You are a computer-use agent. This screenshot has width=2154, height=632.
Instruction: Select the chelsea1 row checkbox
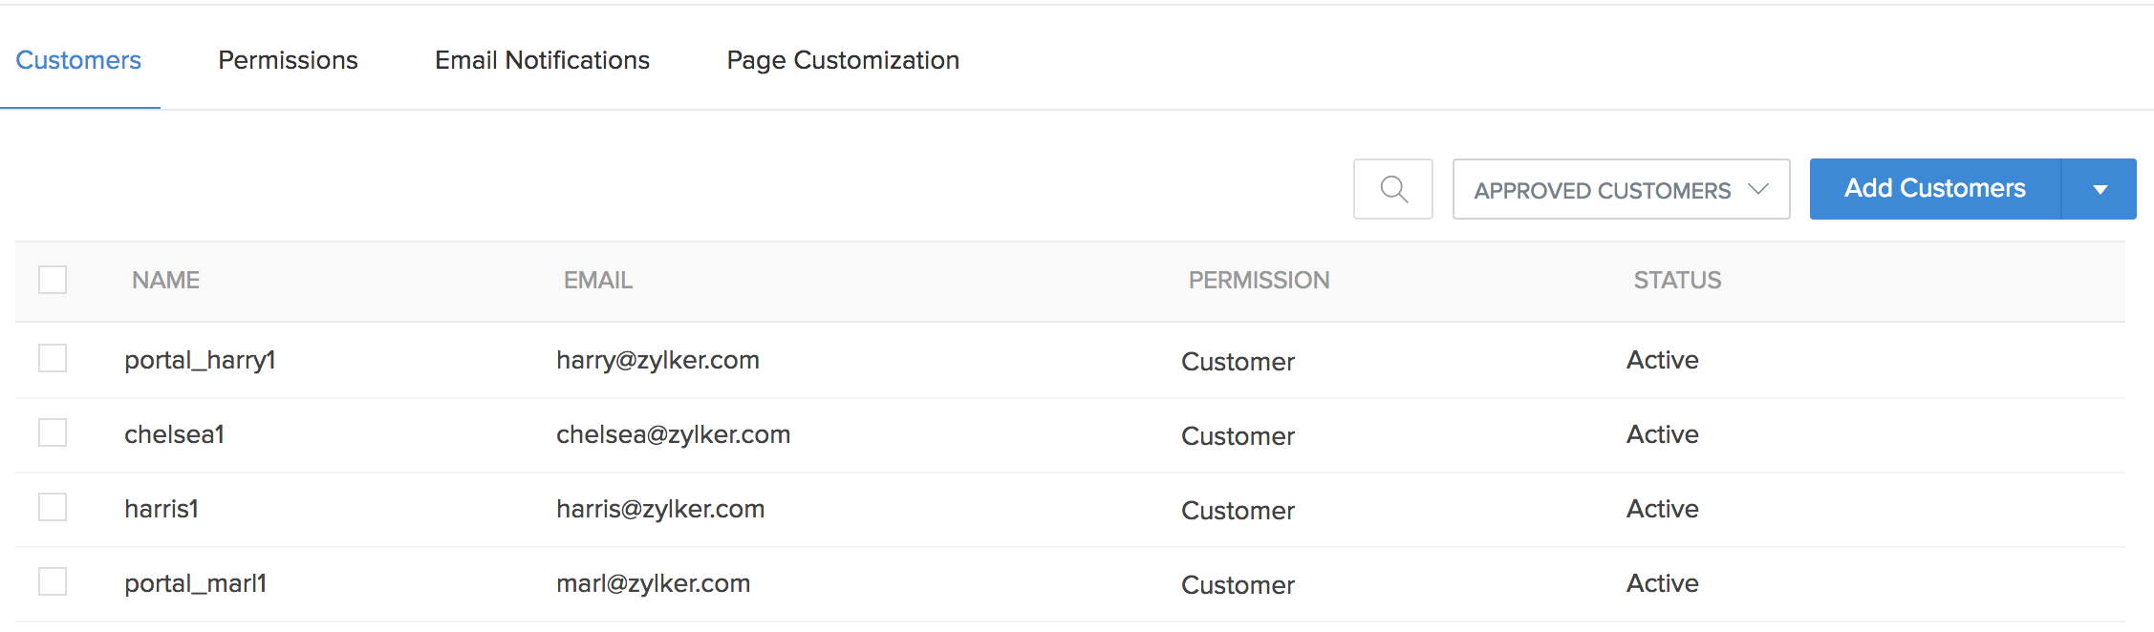pyautogui.click(x=53, y=433)
